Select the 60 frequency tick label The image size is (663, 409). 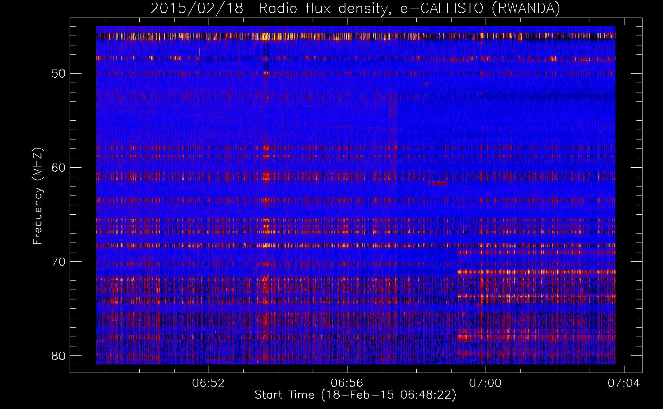pyautogui.click(x=58, y=168)
